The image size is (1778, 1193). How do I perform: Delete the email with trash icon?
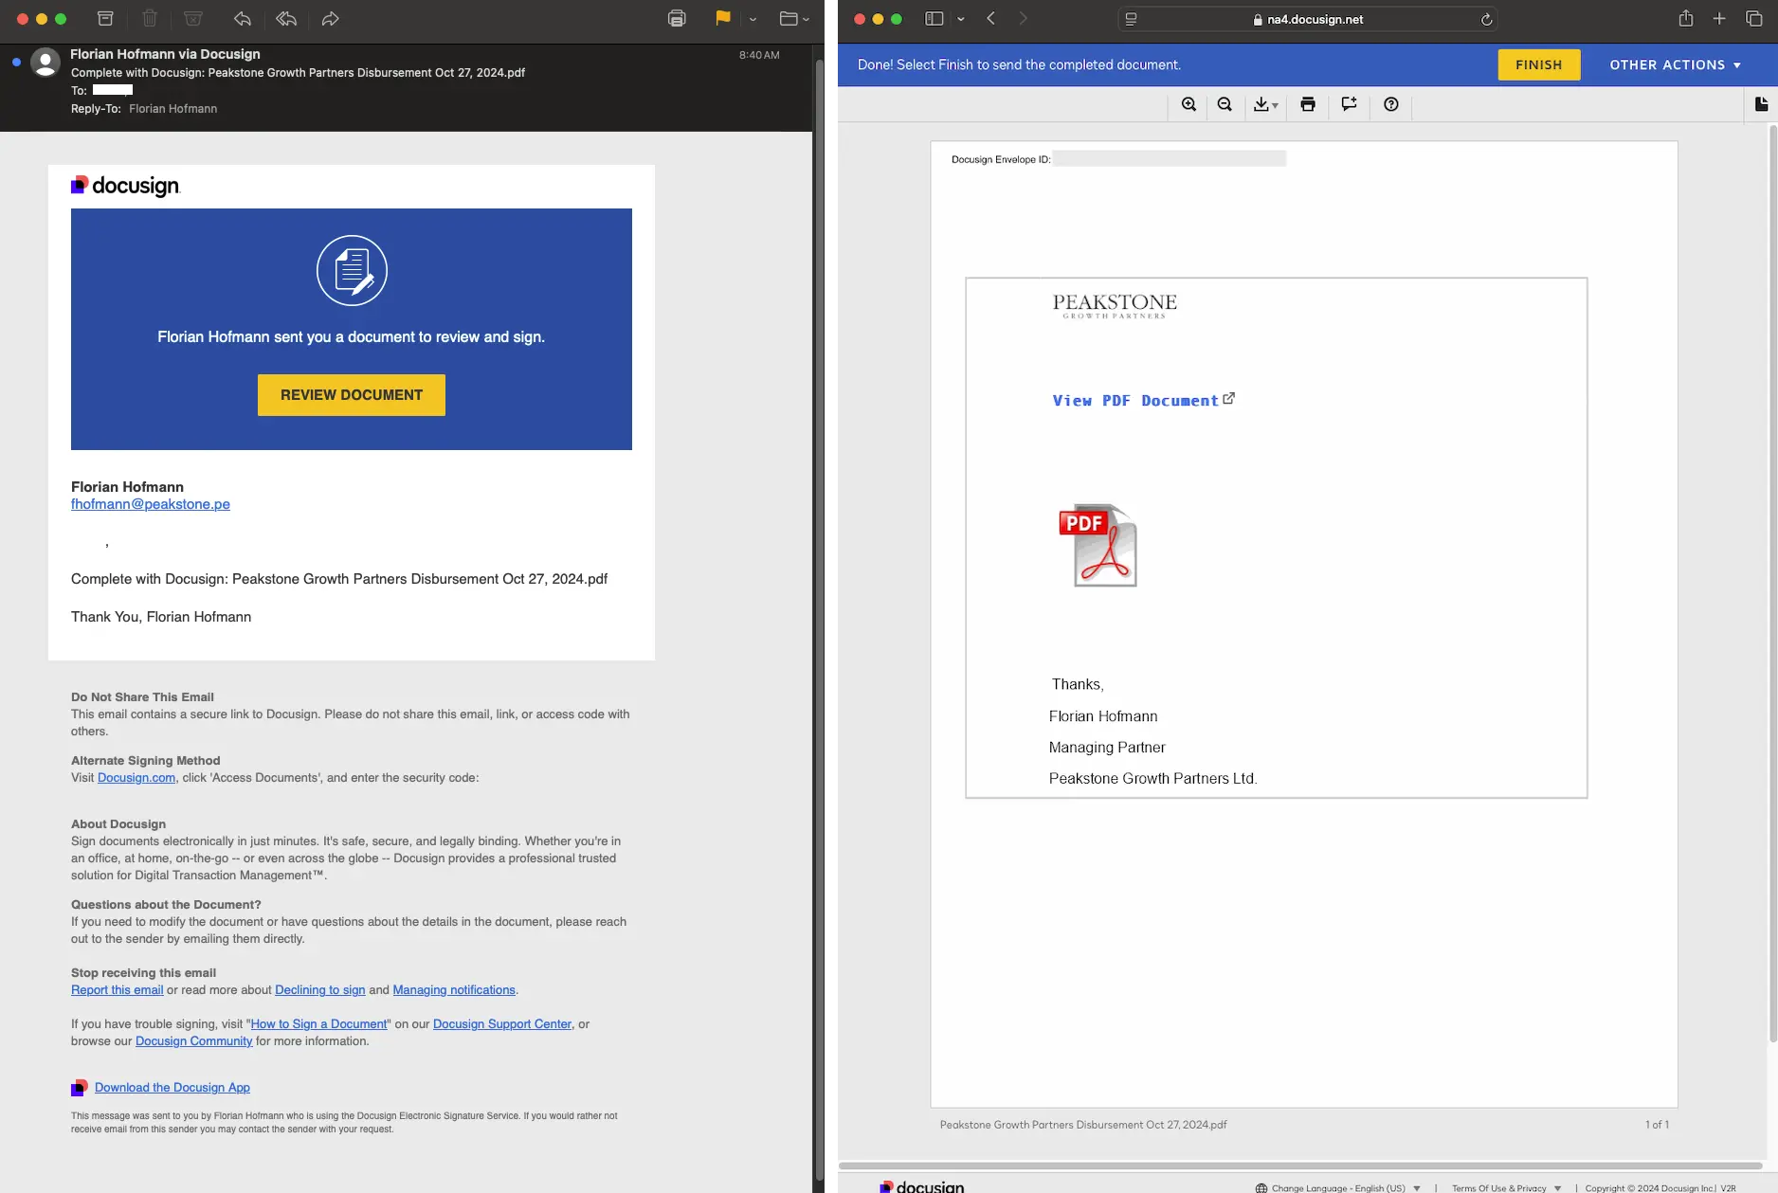pyautogui.click(x=150, y=18)
